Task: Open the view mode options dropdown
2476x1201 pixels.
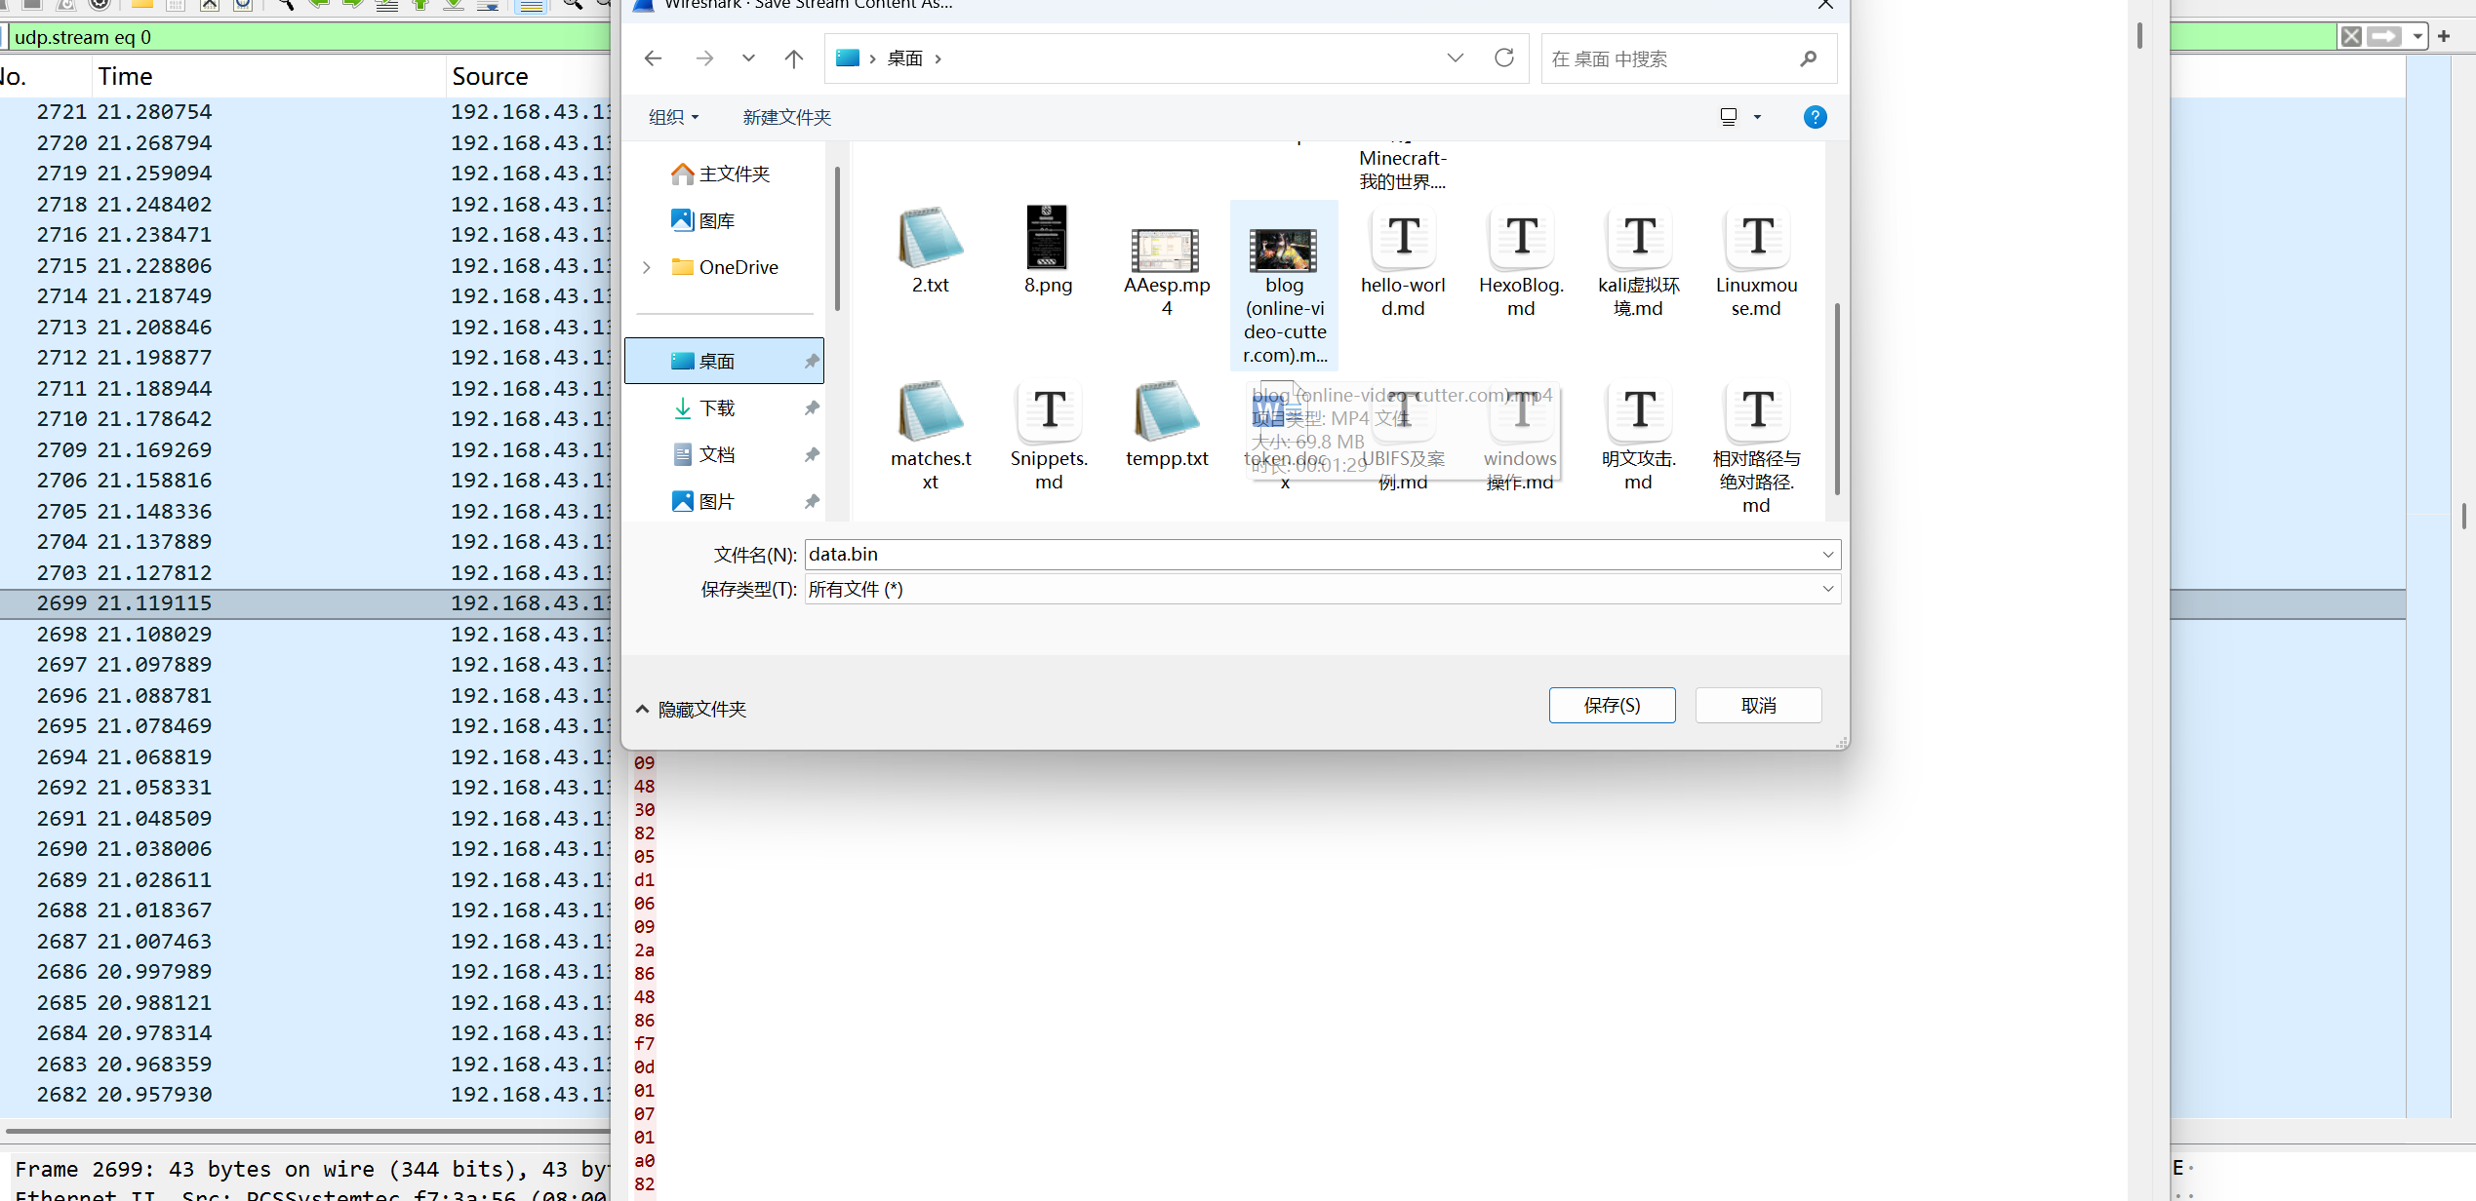Action: pyautogui.click(x=1757, y=117)
